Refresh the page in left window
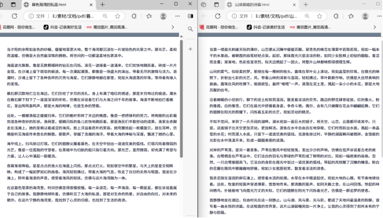Image resolution: width=383 pixels, height=218 pixels. tap(15, 16)
